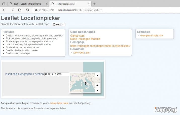Image resolution: width=180 pixels, height=115 pixels.
Task: Open the tab actions menu icon
Action: click(4, 4)
